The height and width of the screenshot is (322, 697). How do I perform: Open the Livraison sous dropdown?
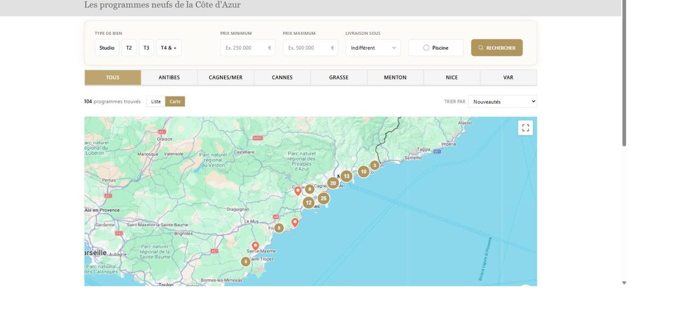(x=373, y=48)
